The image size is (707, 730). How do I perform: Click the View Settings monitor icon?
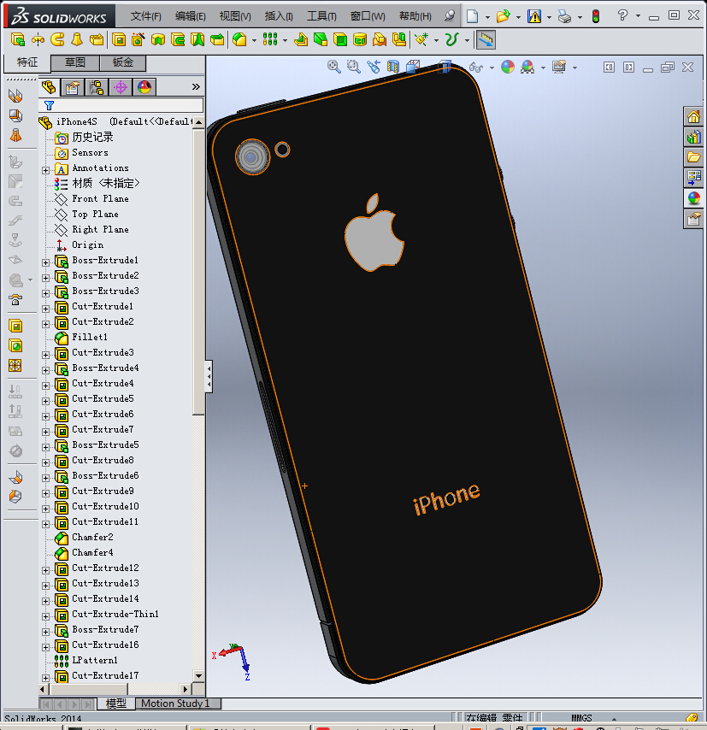(559, 67)
